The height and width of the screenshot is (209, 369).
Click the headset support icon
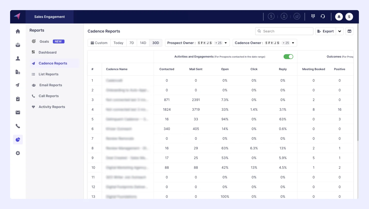[x=323, y=16]
